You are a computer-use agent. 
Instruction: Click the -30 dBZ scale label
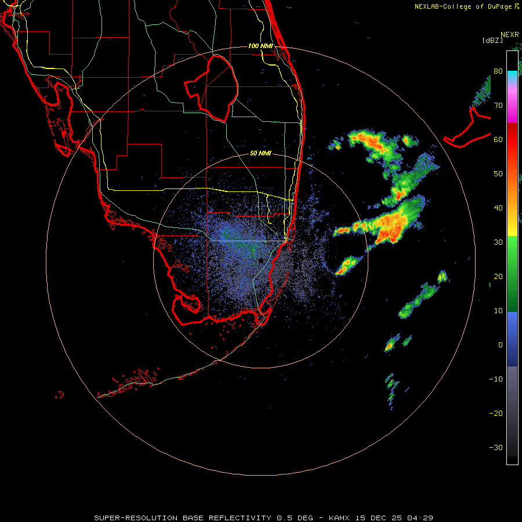coord(496,448)
